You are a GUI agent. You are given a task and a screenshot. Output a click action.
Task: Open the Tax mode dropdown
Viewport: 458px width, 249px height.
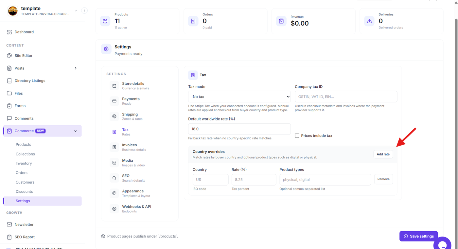pyautogui.click(x=239, y=97)
